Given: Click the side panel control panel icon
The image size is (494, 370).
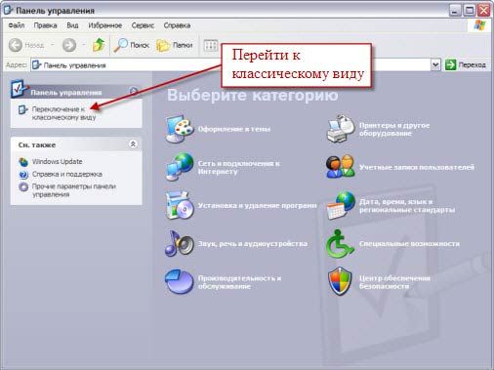Looking at the screenshot, I should 20,89.
